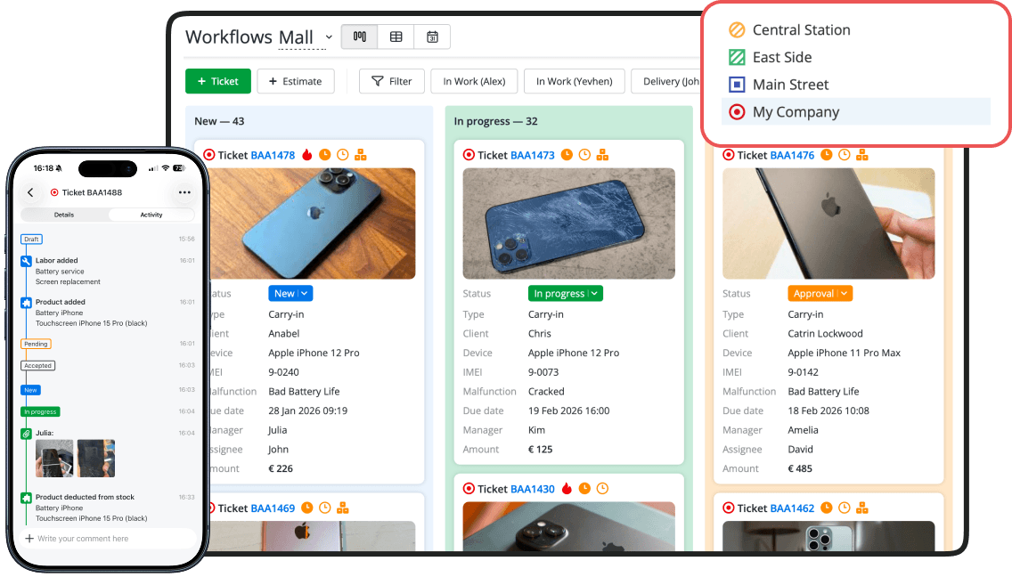Click the filled orange clock on BAA1430
The image size is (1012, 577).
584,488
